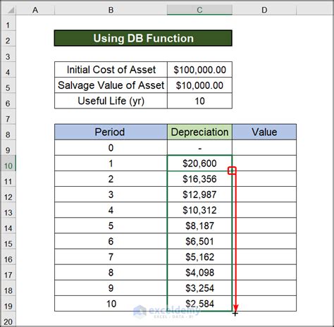
Task: Click the Period 10 cell in row 19
Action: [111, 304]
